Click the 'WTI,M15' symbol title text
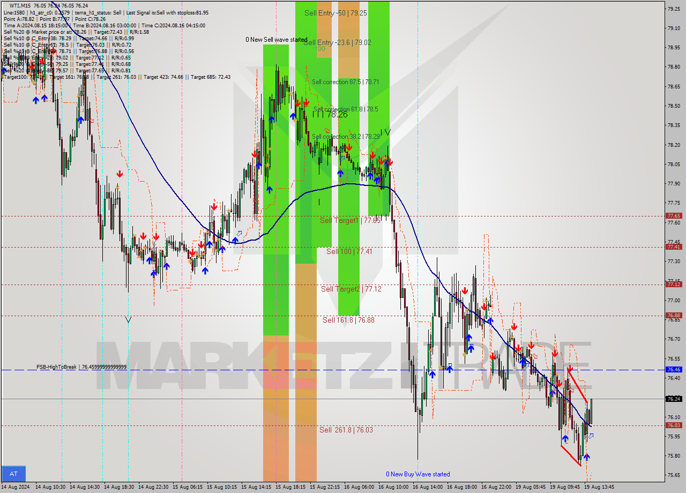Viewport: 686px width, 493px height. 20,5
